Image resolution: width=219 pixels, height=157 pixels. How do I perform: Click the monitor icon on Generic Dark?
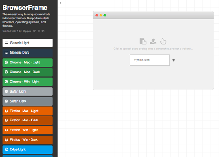coord(6,52)
